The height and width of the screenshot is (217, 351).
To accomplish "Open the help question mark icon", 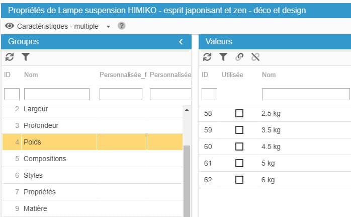I will [x=121, y=26].
